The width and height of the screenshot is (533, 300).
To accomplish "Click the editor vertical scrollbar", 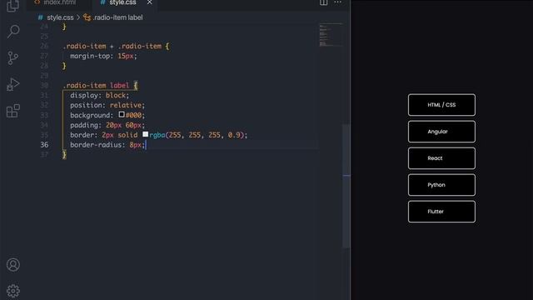I will click(x=346, y=185).
